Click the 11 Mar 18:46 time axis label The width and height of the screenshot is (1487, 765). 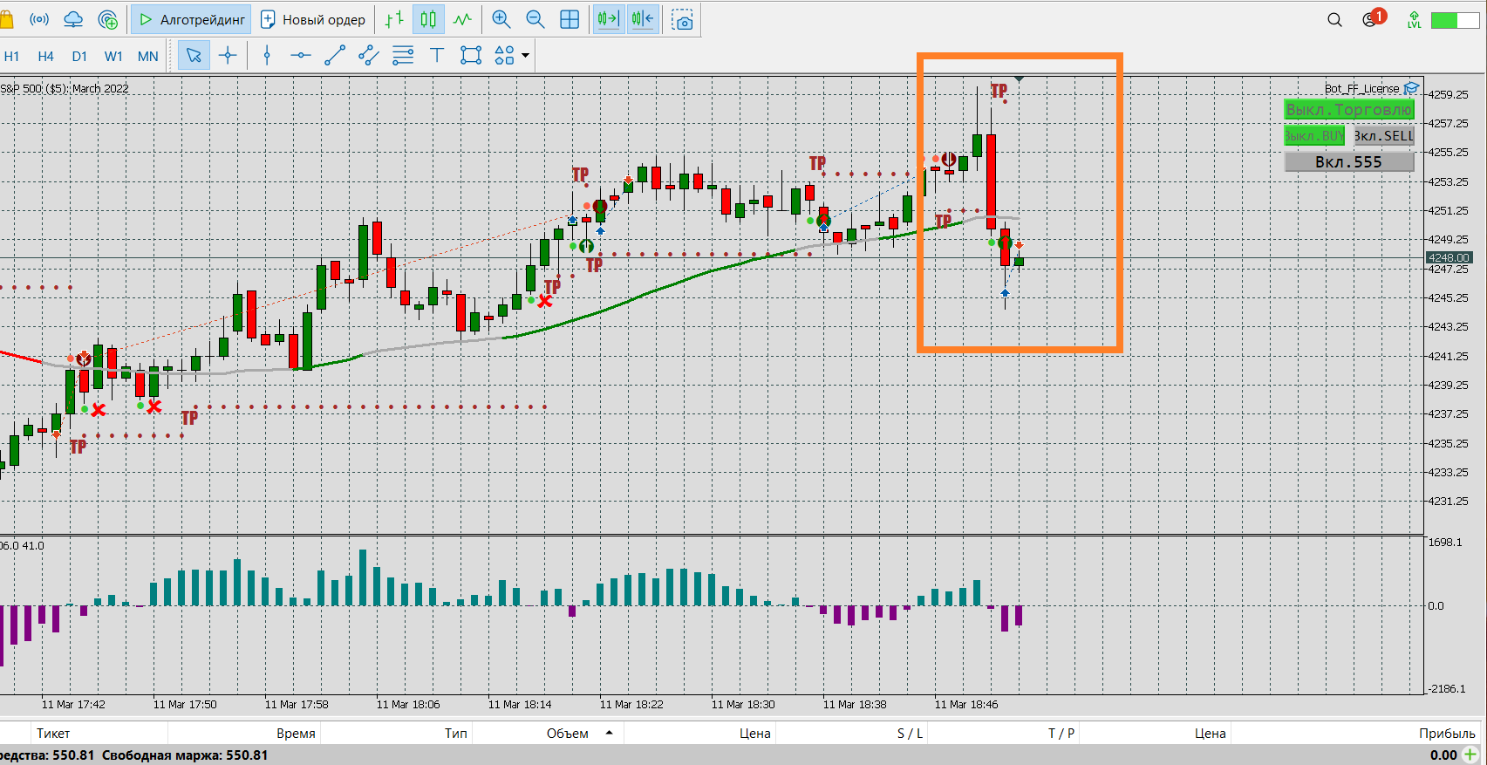966,704
